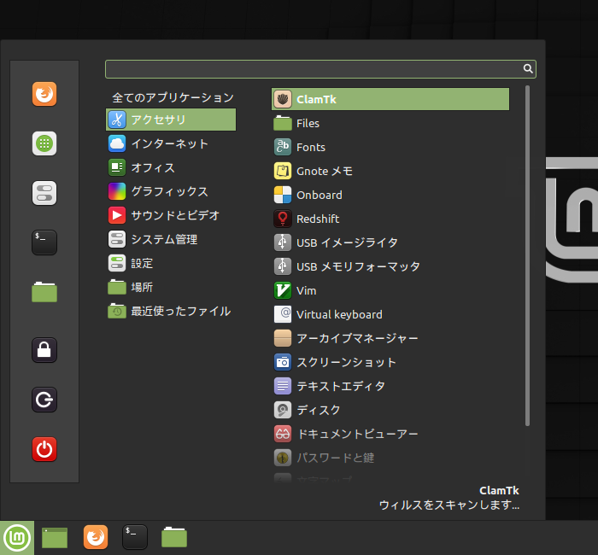This screenshot has height=555, width=598.
Task: Launch Firefox from the taskbar
Action: pyautogui.click(x=96, y=537)
